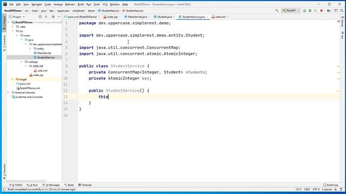The width and height of the screenshot is (346, 194).
Task: Click the red Stop button
Action: click(x=322, y=11)
